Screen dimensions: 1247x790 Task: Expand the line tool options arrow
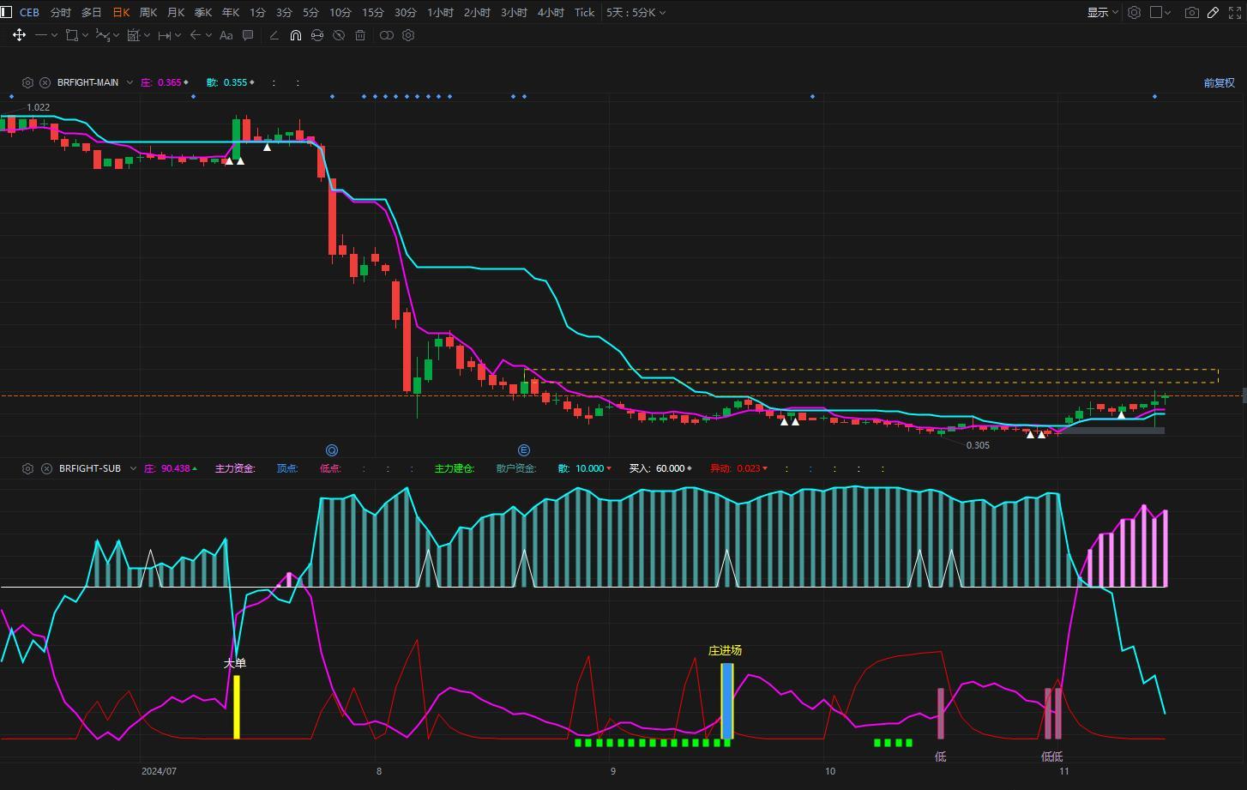click(54, 35)
